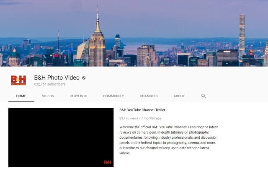Open the Playlists tab
Image resolution: width=268 pixels, height=171 pixels.
78,96
